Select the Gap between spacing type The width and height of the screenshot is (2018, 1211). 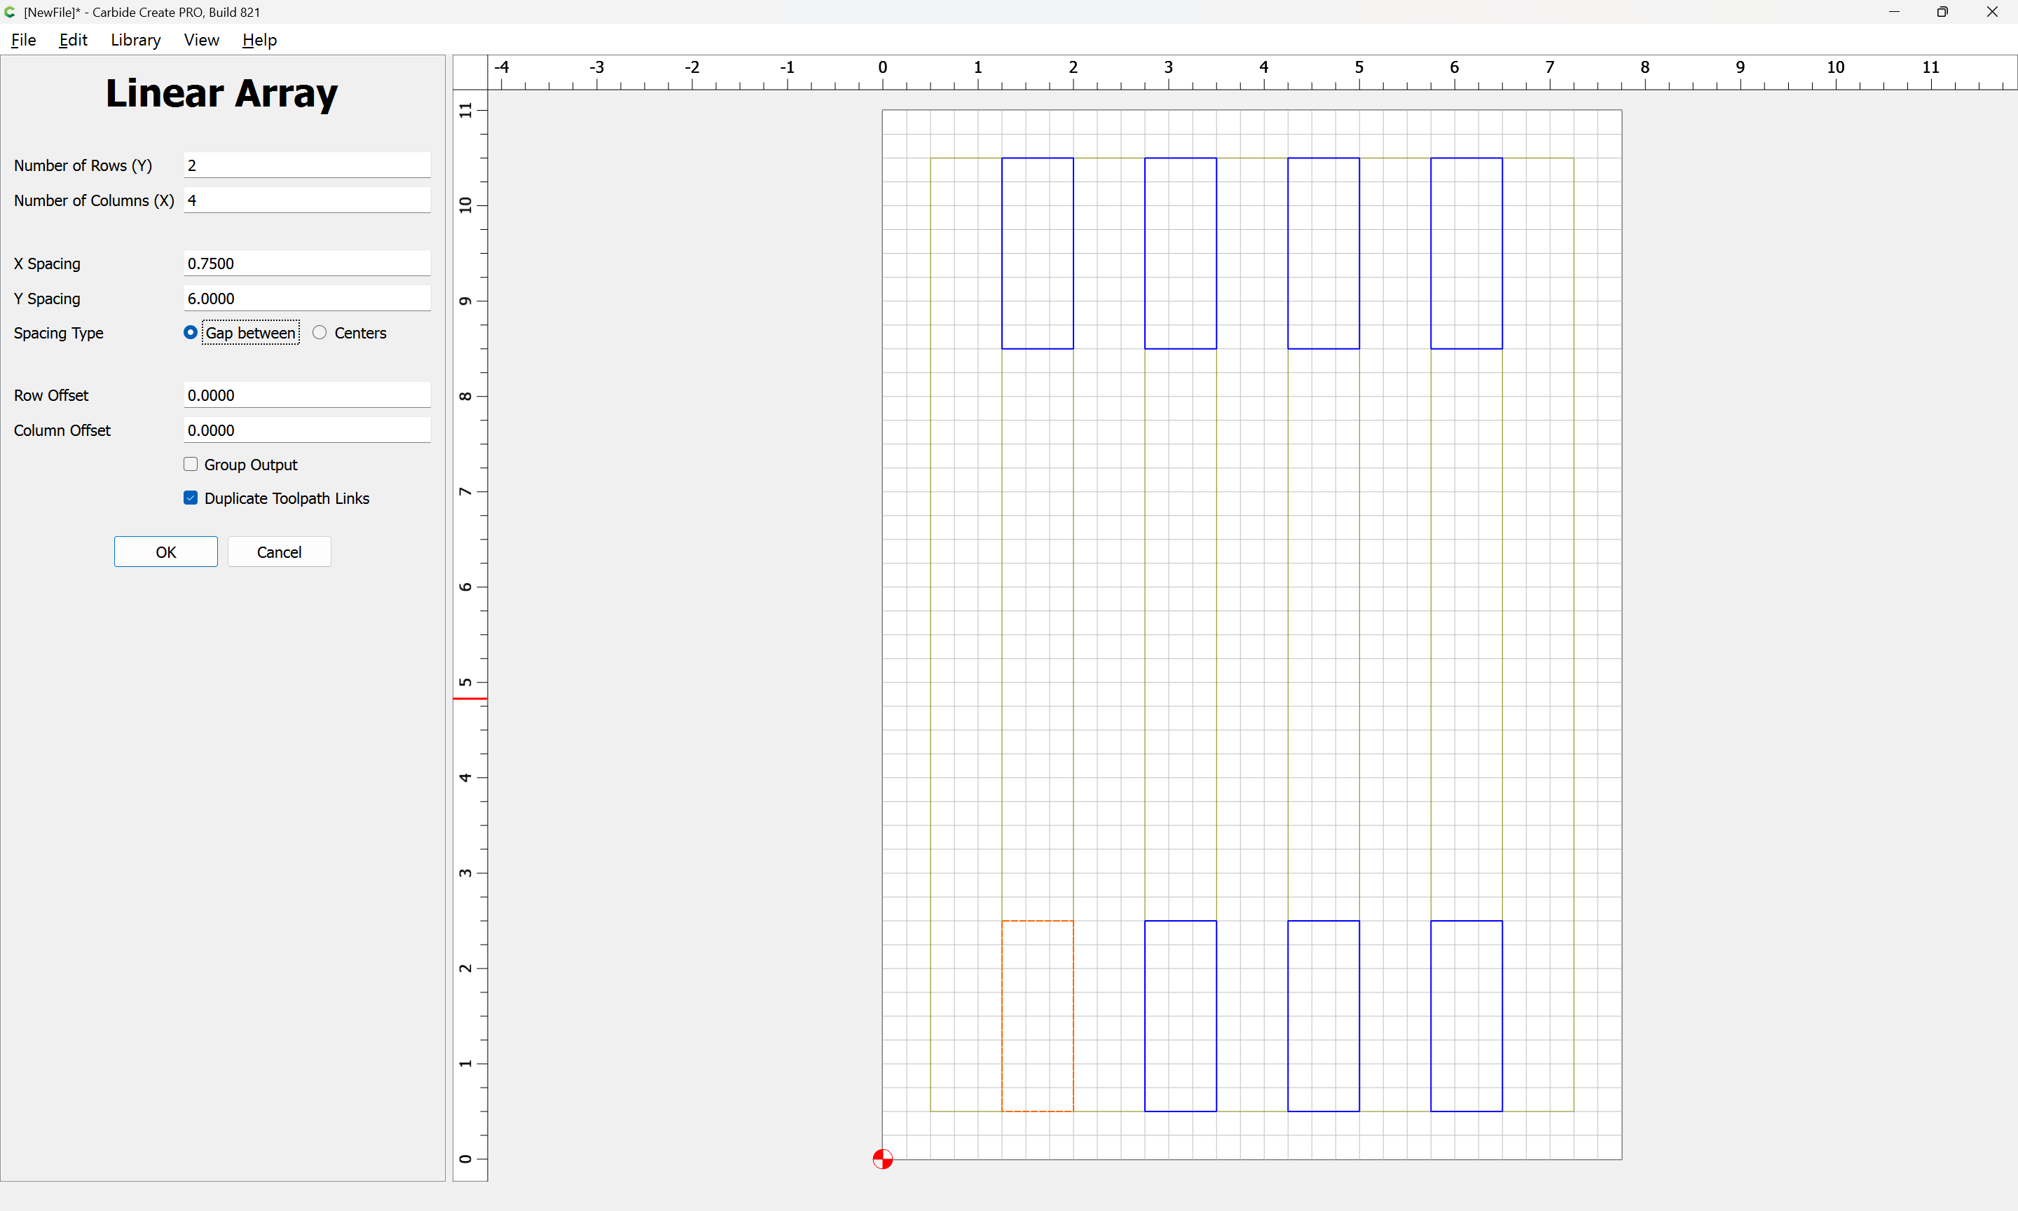191,332
